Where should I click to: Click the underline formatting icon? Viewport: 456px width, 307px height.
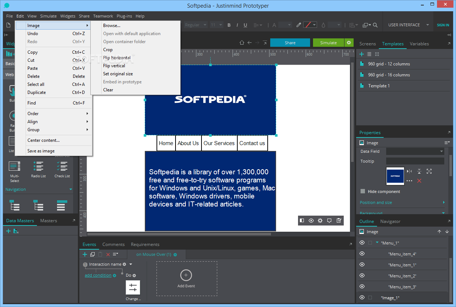245,25
